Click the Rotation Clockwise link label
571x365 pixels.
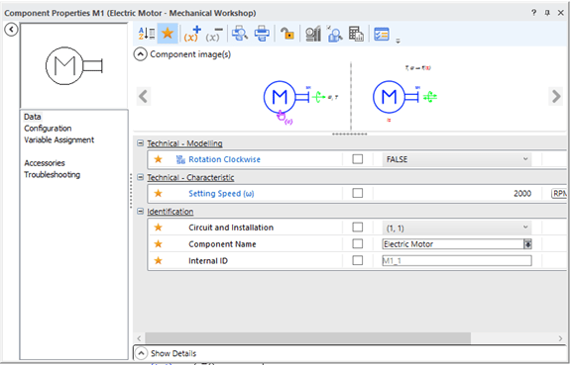tap(224, 159)
